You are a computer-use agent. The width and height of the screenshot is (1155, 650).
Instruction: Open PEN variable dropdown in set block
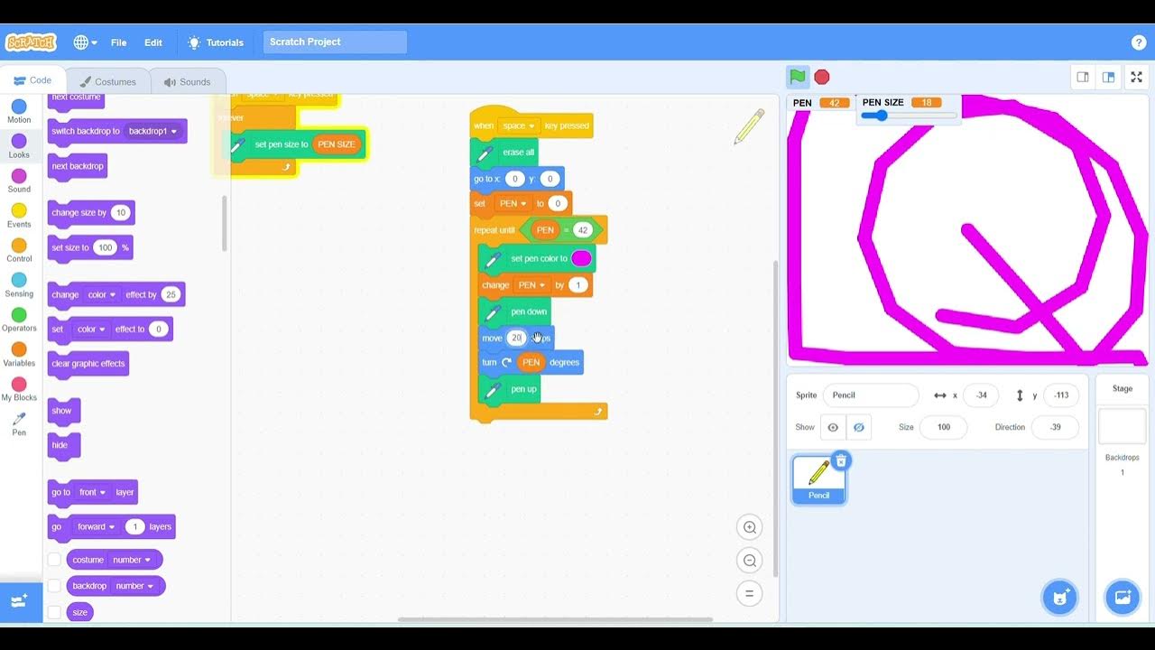pyautogui.click(x=513, y=204)
